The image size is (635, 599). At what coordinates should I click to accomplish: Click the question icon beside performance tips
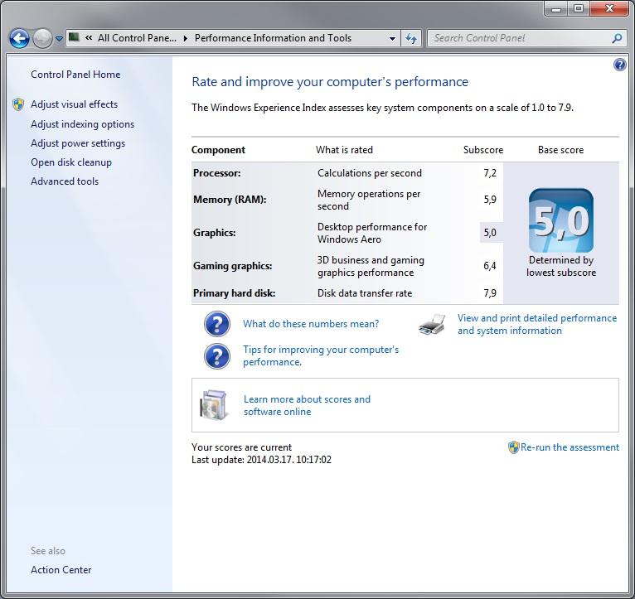pos(217,356)
